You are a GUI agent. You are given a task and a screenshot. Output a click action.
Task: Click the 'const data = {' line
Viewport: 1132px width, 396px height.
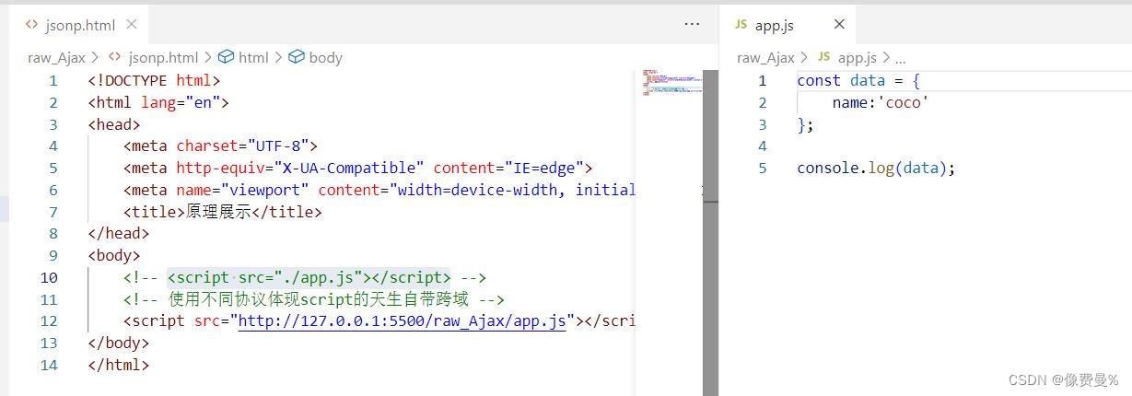(x=858, y=80)
